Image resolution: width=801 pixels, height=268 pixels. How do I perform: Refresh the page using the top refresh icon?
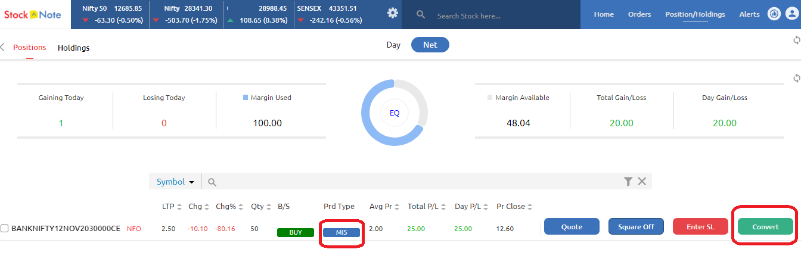(x=796, y=40)
